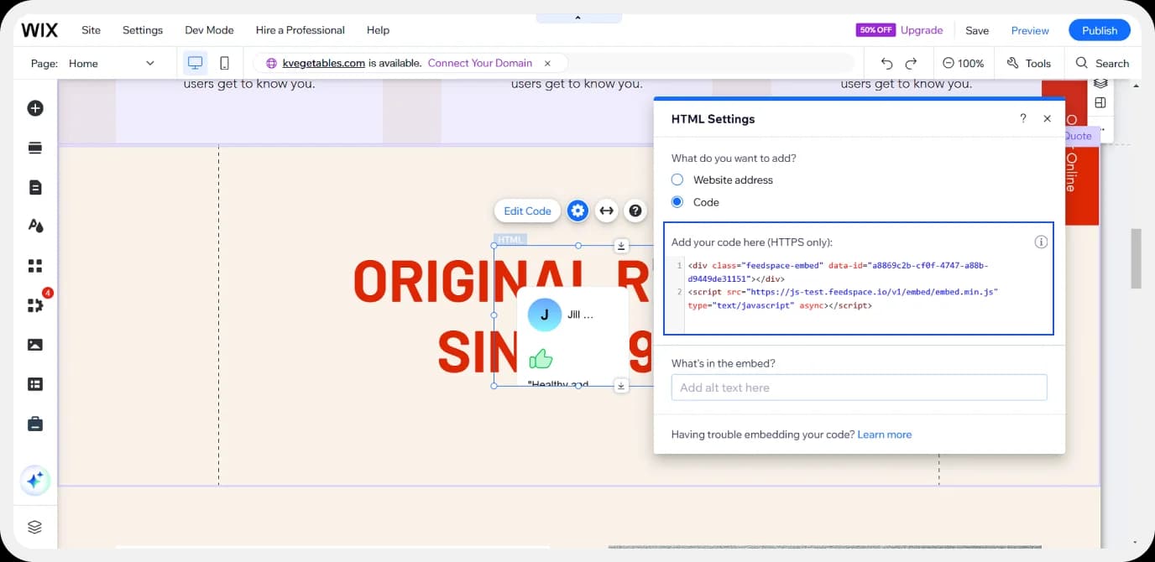Open the Dev Mode menu

point(208,29)
